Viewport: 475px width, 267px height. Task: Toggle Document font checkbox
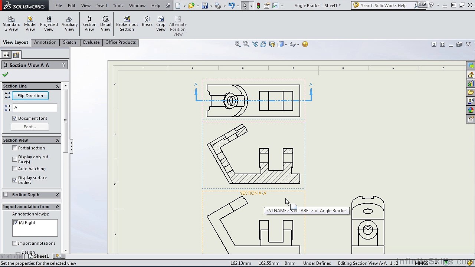[x=15, y=118]
